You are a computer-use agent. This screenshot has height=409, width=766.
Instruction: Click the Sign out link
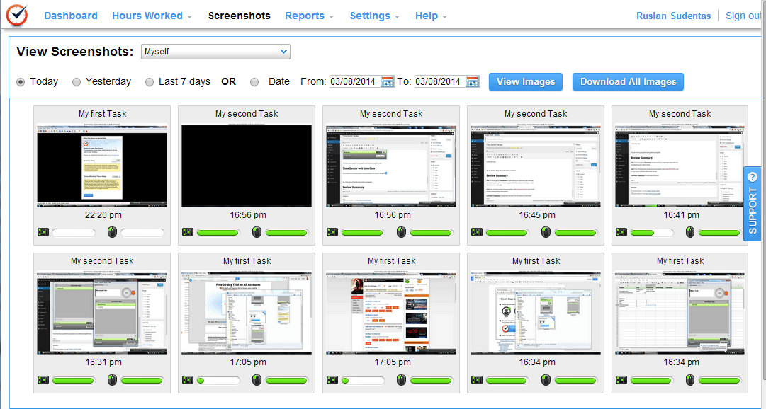[743, 16]
